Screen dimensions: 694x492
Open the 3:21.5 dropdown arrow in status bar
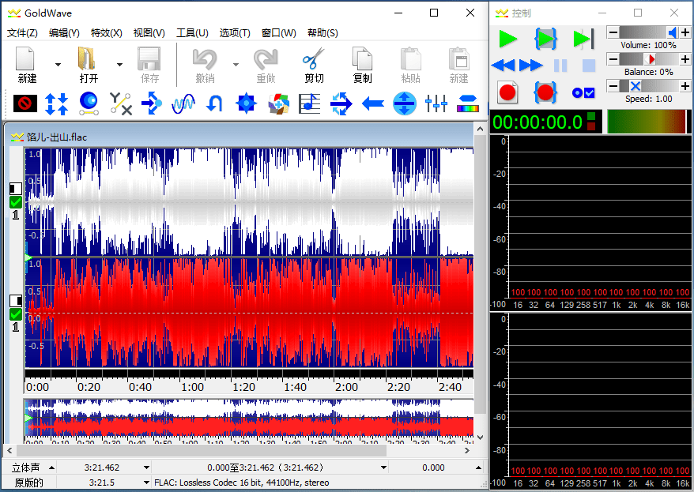click(x=146, y=483)
